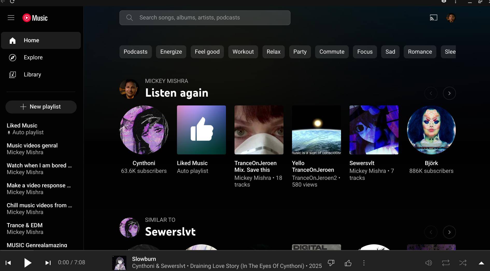The height and width of the screenshot is (271, 490).
Task: Click the cast to device icon
Action: (x=434, y=18)
